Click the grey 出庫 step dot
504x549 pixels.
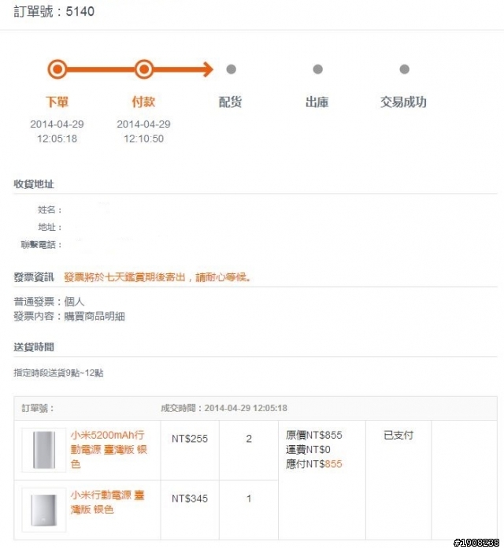pos(318,69)
